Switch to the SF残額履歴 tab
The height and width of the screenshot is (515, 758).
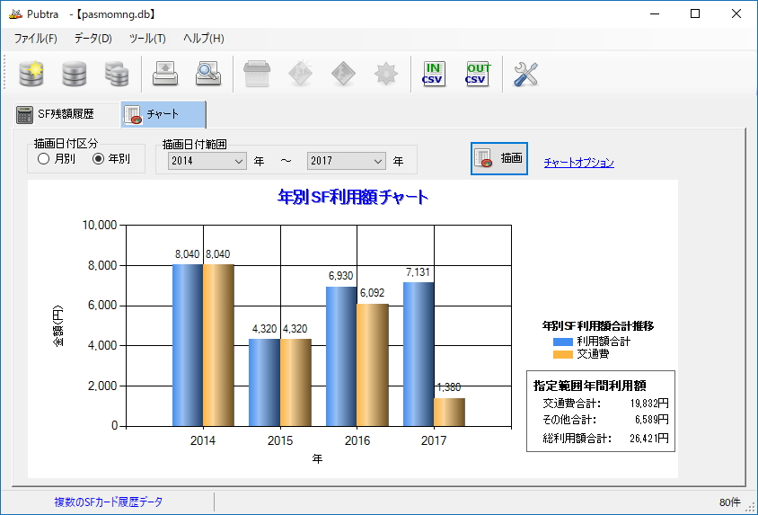(66, 115)
